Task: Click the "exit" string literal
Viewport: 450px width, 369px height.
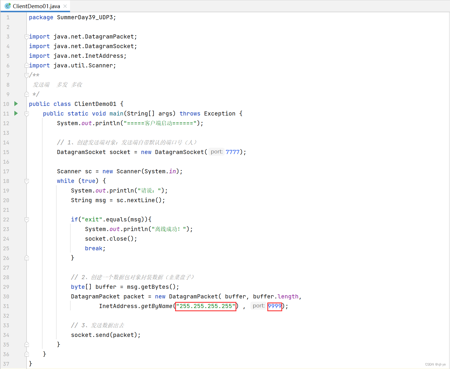Action: pyautogui.click(x=92, y=220)
